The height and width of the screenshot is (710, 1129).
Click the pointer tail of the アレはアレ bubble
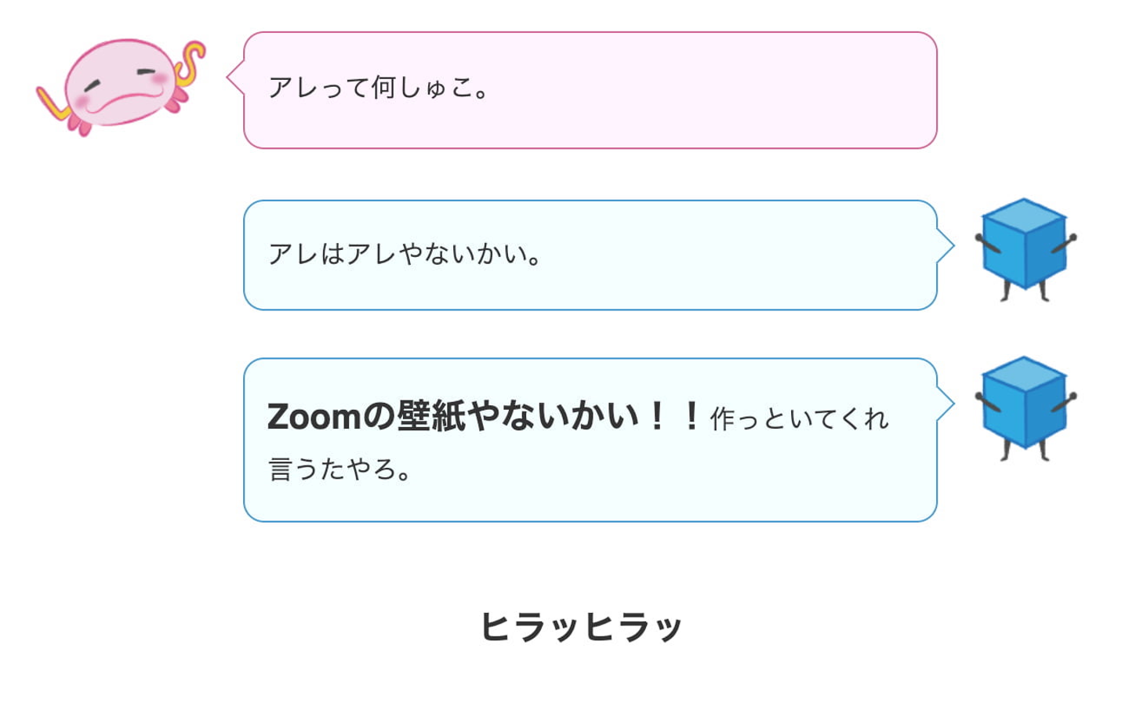945,246
